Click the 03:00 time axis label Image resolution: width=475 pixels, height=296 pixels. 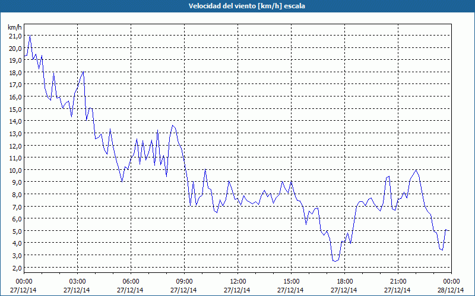[77, 282]
